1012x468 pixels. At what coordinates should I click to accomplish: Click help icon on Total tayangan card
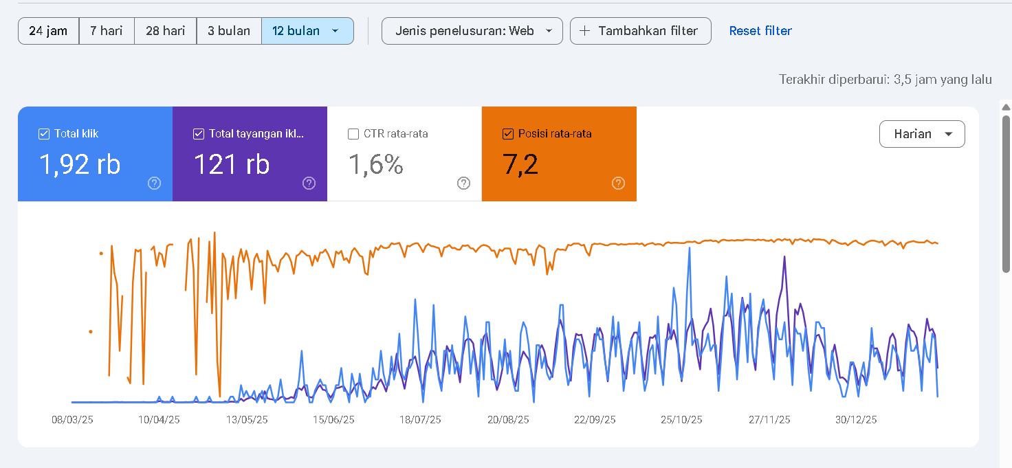click(309, 183)
